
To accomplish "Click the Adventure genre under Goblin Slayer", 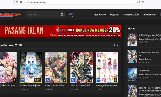I will point(155,39).
